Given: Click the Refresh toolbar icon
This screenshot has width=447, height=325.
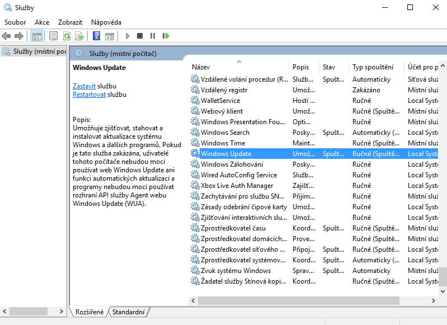Looking at the screenshot, I should [67, 36].
